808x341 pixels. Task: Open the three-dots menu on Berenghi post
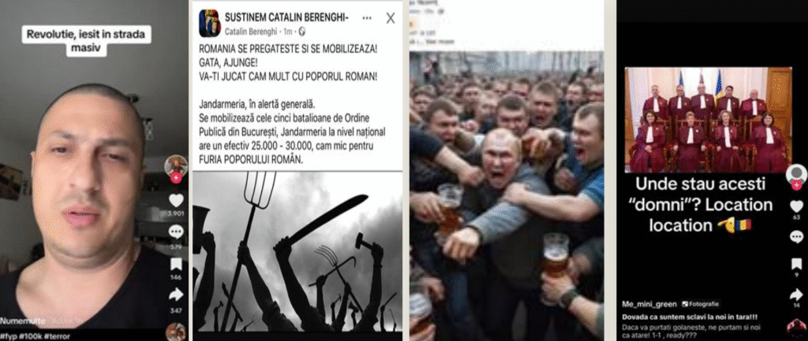367,18
